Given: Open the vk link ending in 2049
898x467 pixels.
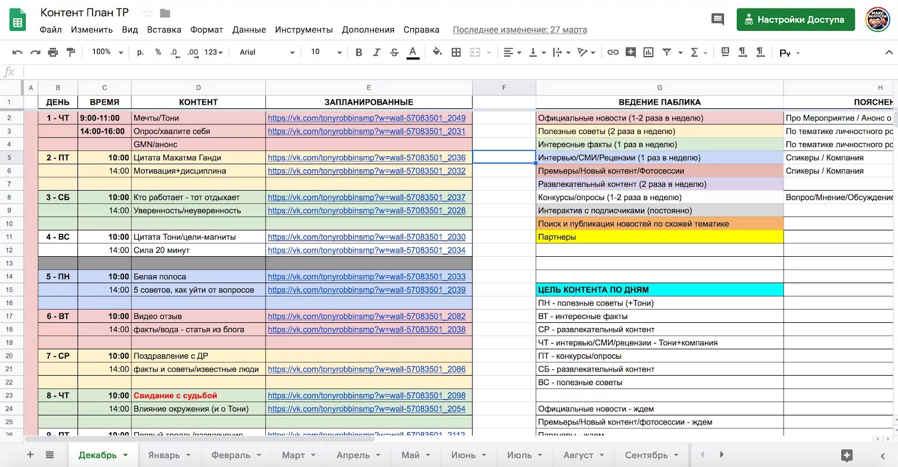Looking at the screenshot, I should tap(366, 118).
